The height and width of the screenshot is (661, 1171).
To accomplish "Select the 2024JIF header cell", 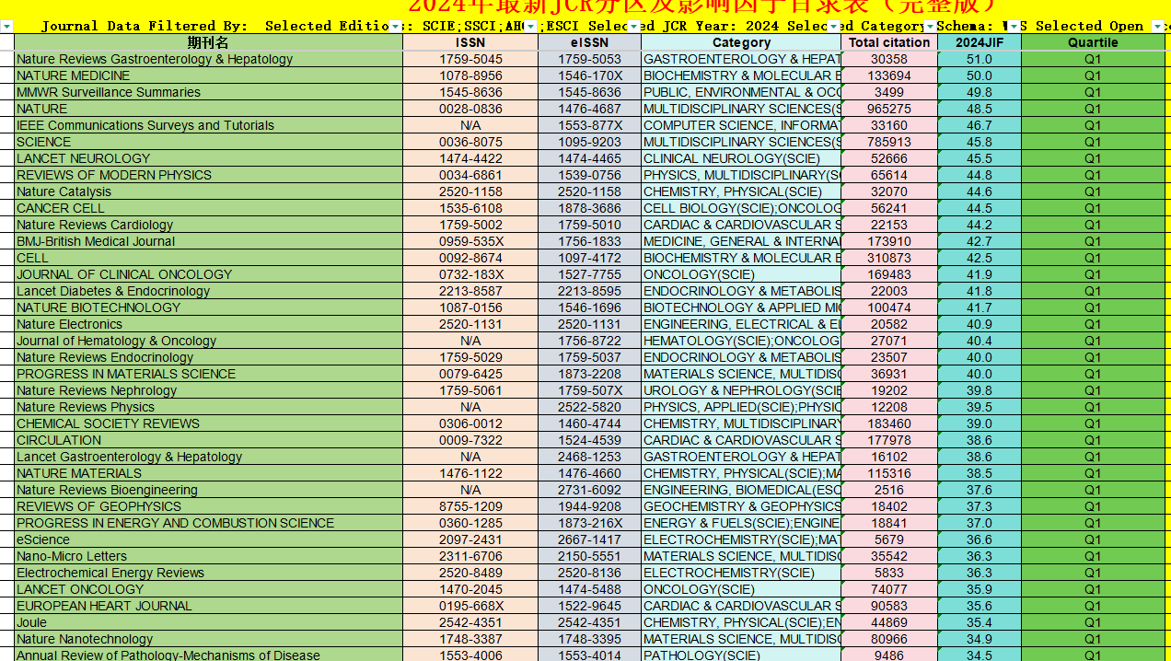I will [x=980, y=42].
